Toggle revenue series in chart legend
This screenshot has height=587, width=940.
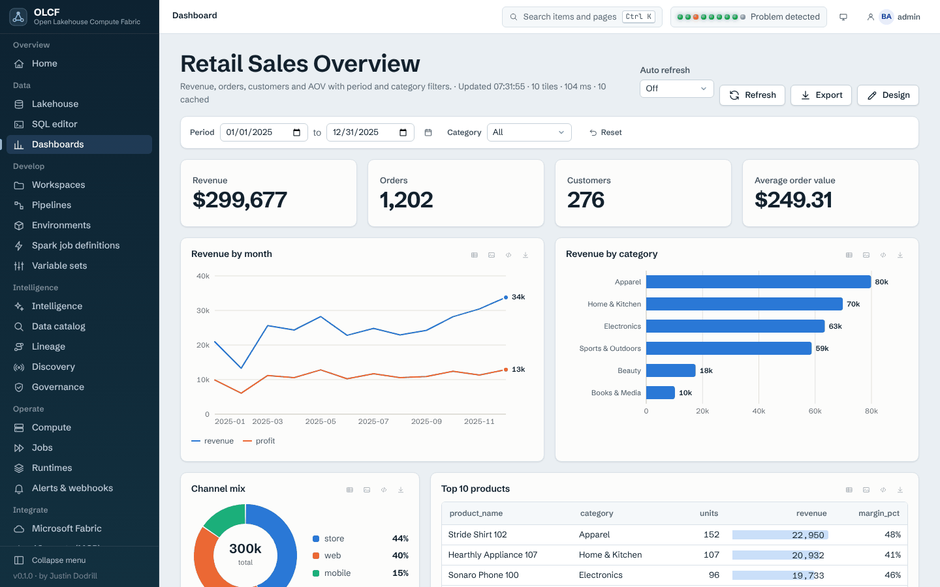(213, 441)
